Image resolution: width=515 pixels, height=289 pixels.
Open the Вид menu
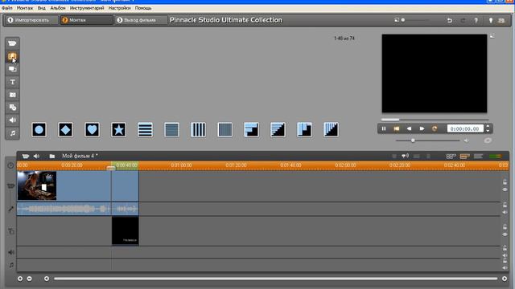pos(41,8)
